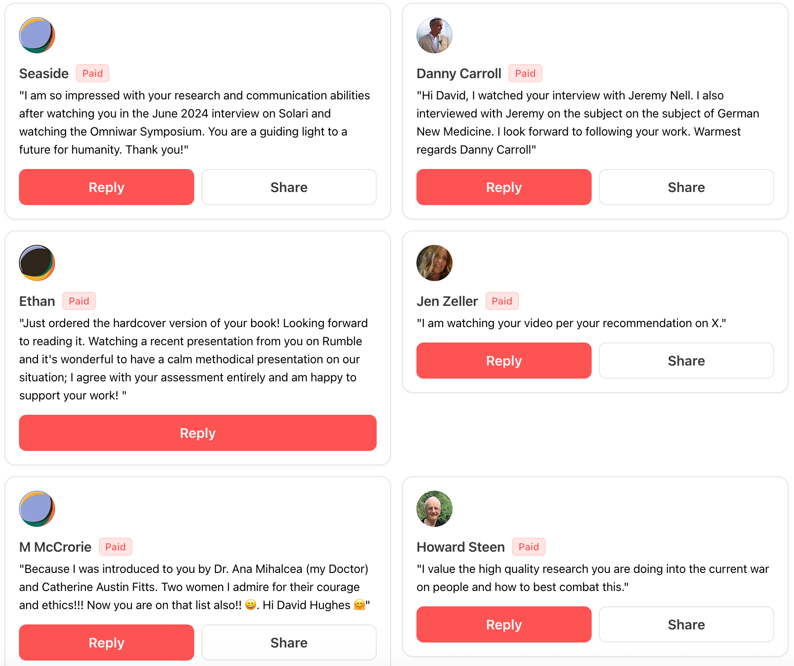Viewport: 794px width, 666px height.
Task: Share Danny Carroll's message
Action: point(686,187)
